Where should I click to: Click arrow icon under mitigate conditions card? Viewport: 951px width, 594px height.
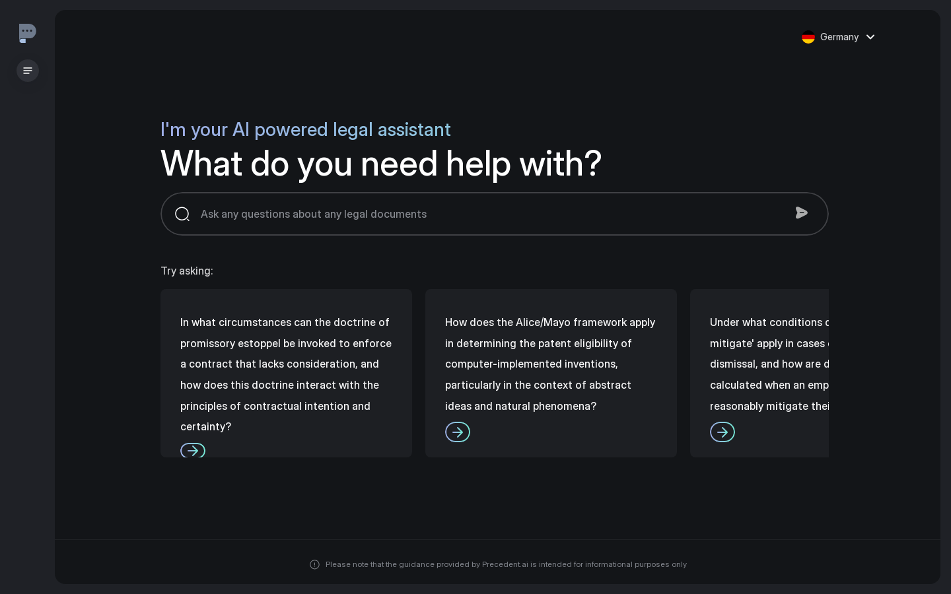point(722,432)
